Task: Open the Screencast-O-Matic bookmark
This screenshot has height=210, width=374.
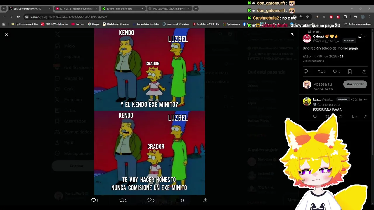Action: pyautogui.click(x=176, y=24)
